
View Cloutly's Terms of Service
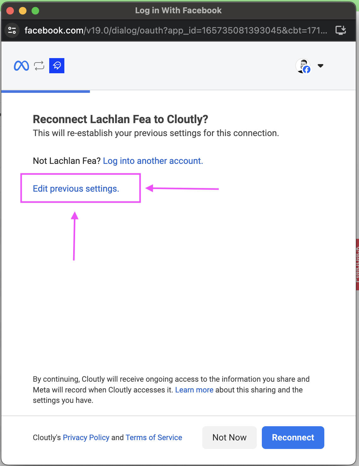click(154, 438)
